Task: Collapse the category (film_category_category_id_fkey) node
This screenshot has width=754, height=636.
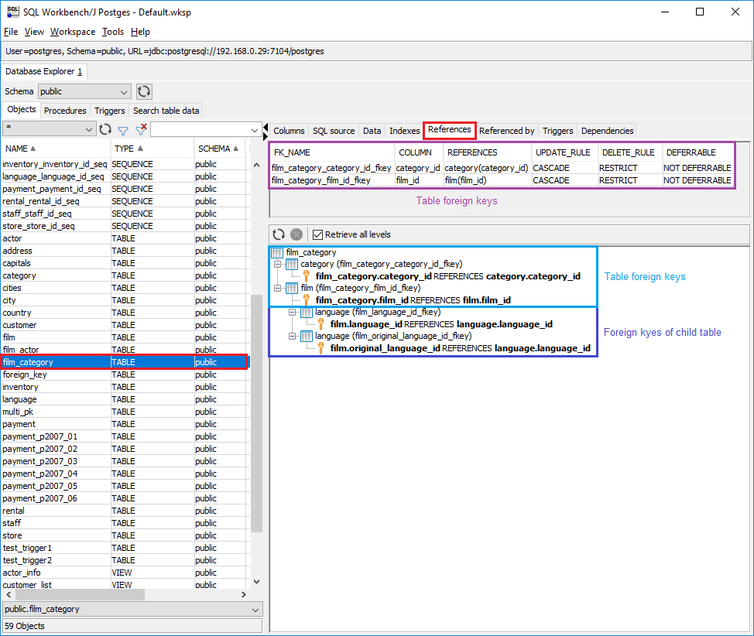Action: [x=278, y=265]
